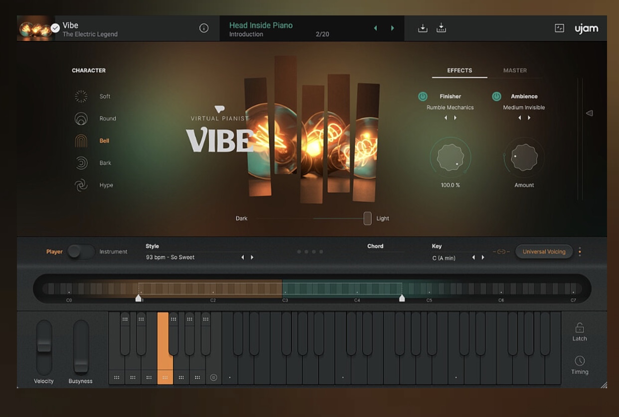Click the link icon beside Key
Screen dimensions: 619x417
(x=501, y=252)
